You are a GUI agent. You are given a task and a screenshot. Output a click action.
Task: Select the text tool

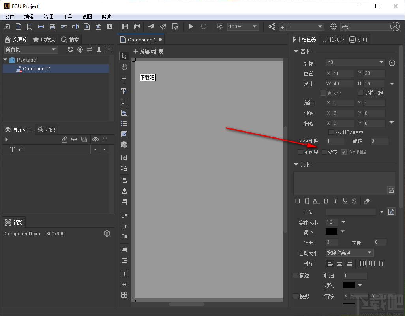124,80
